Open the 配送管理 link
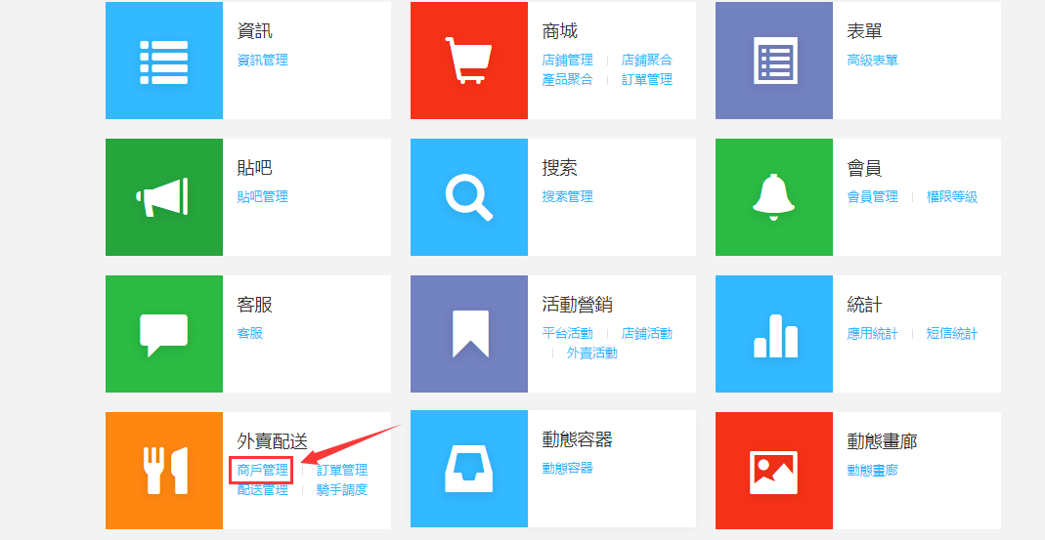The image size is (1045, 540). 263,489
